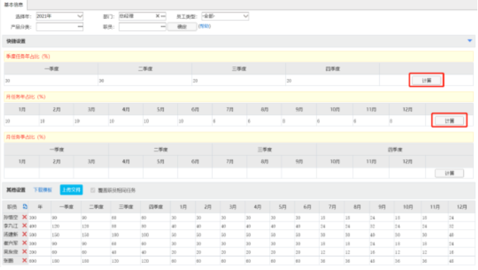Click the 确定 button
The height and width of the screenshot is (270, 478).
(x=182, y=27)
